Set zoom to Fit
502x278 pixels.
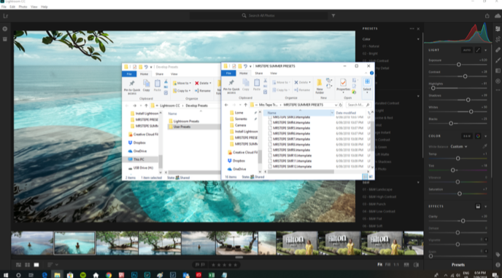click(379, 265)
